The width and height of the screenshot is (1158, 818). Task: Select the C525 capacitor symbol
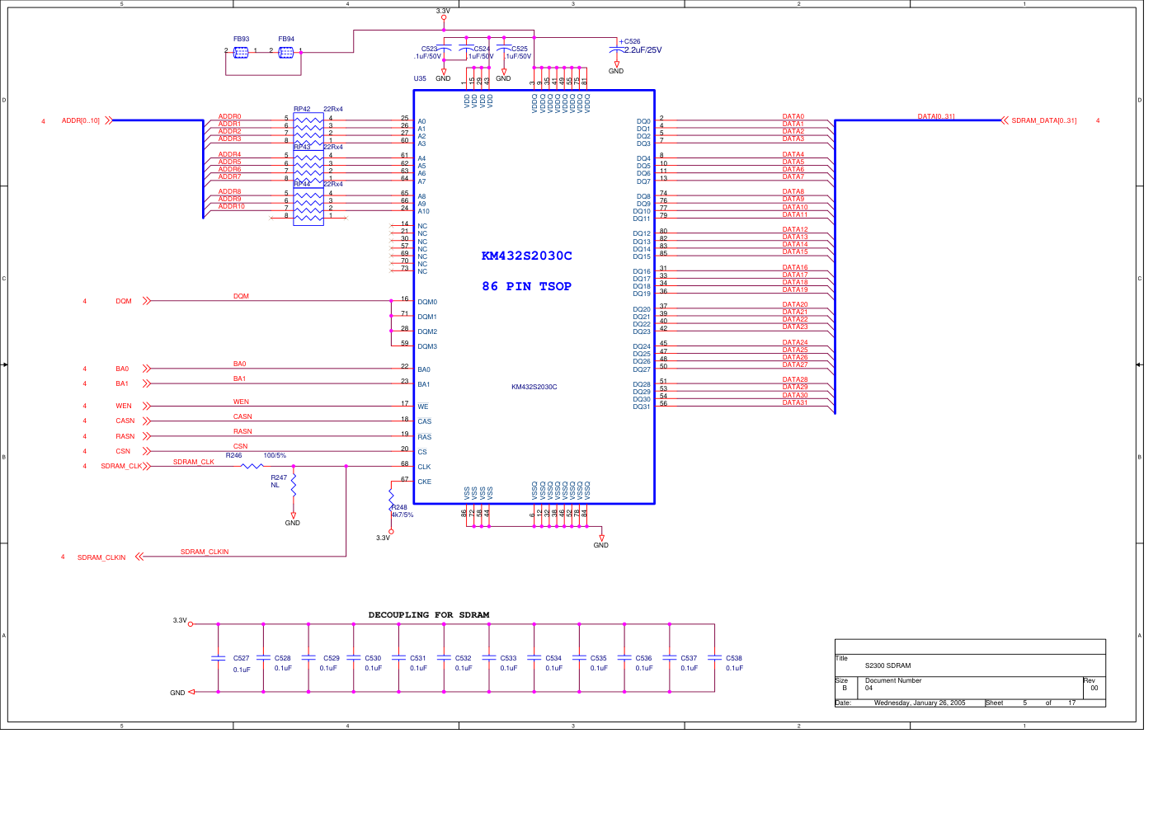504,48
